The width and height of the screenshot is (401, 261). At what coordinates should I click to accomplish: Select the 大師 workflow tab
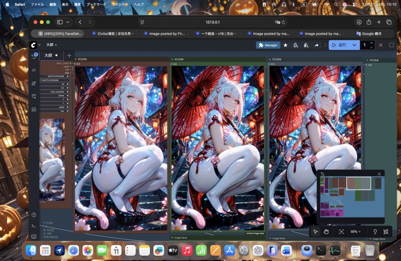tap(51, 55)
